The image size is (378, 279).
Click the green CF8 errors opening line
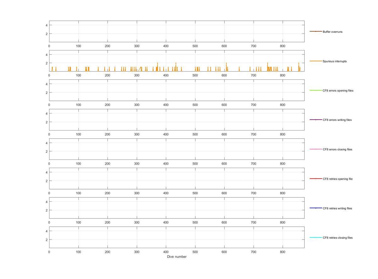point(316,90)
